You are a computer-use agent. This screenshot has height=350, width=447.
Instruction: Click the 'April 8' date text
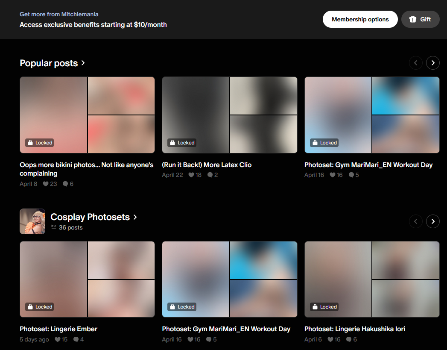(29, 184)
